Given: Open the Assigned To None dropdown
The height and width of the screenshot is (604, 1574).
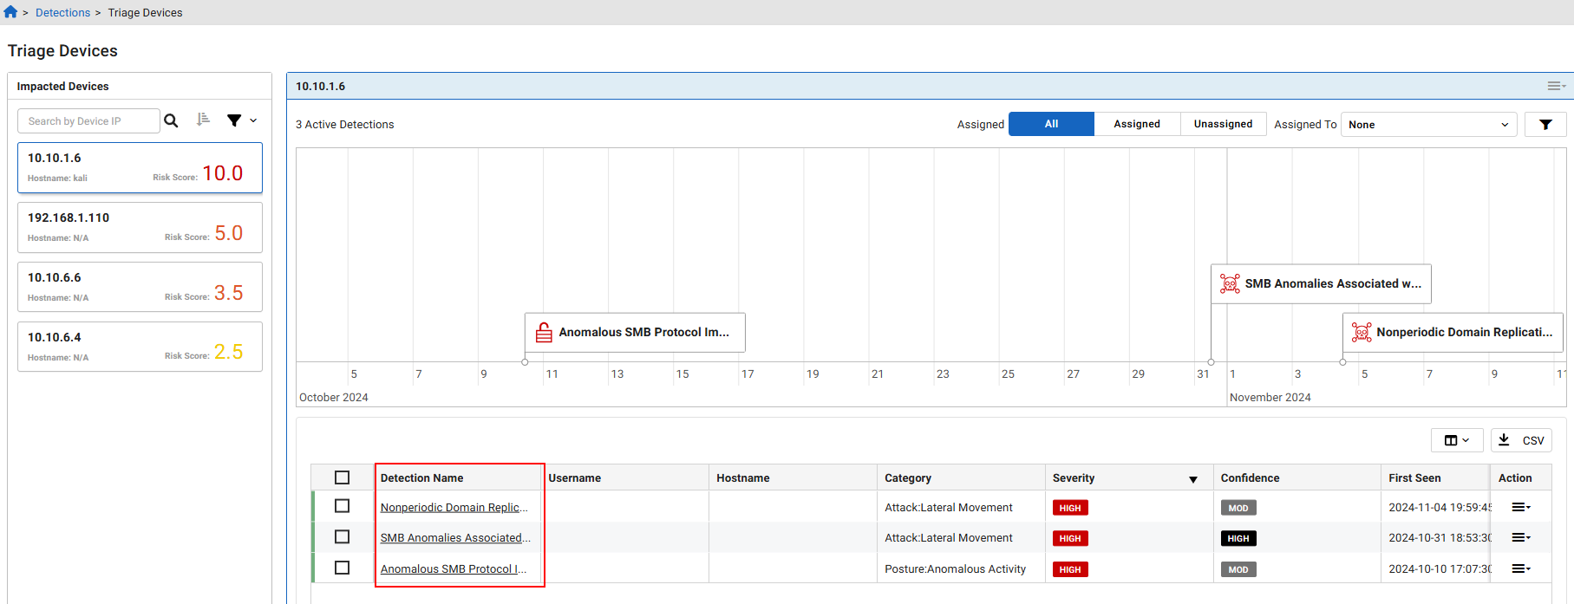Looking at the screenshot, I should click(1428, 125).
